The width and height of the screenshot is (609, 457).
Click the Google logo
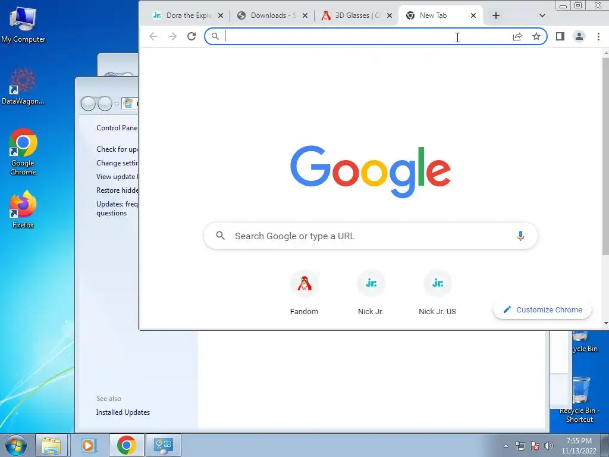point(371,171)
